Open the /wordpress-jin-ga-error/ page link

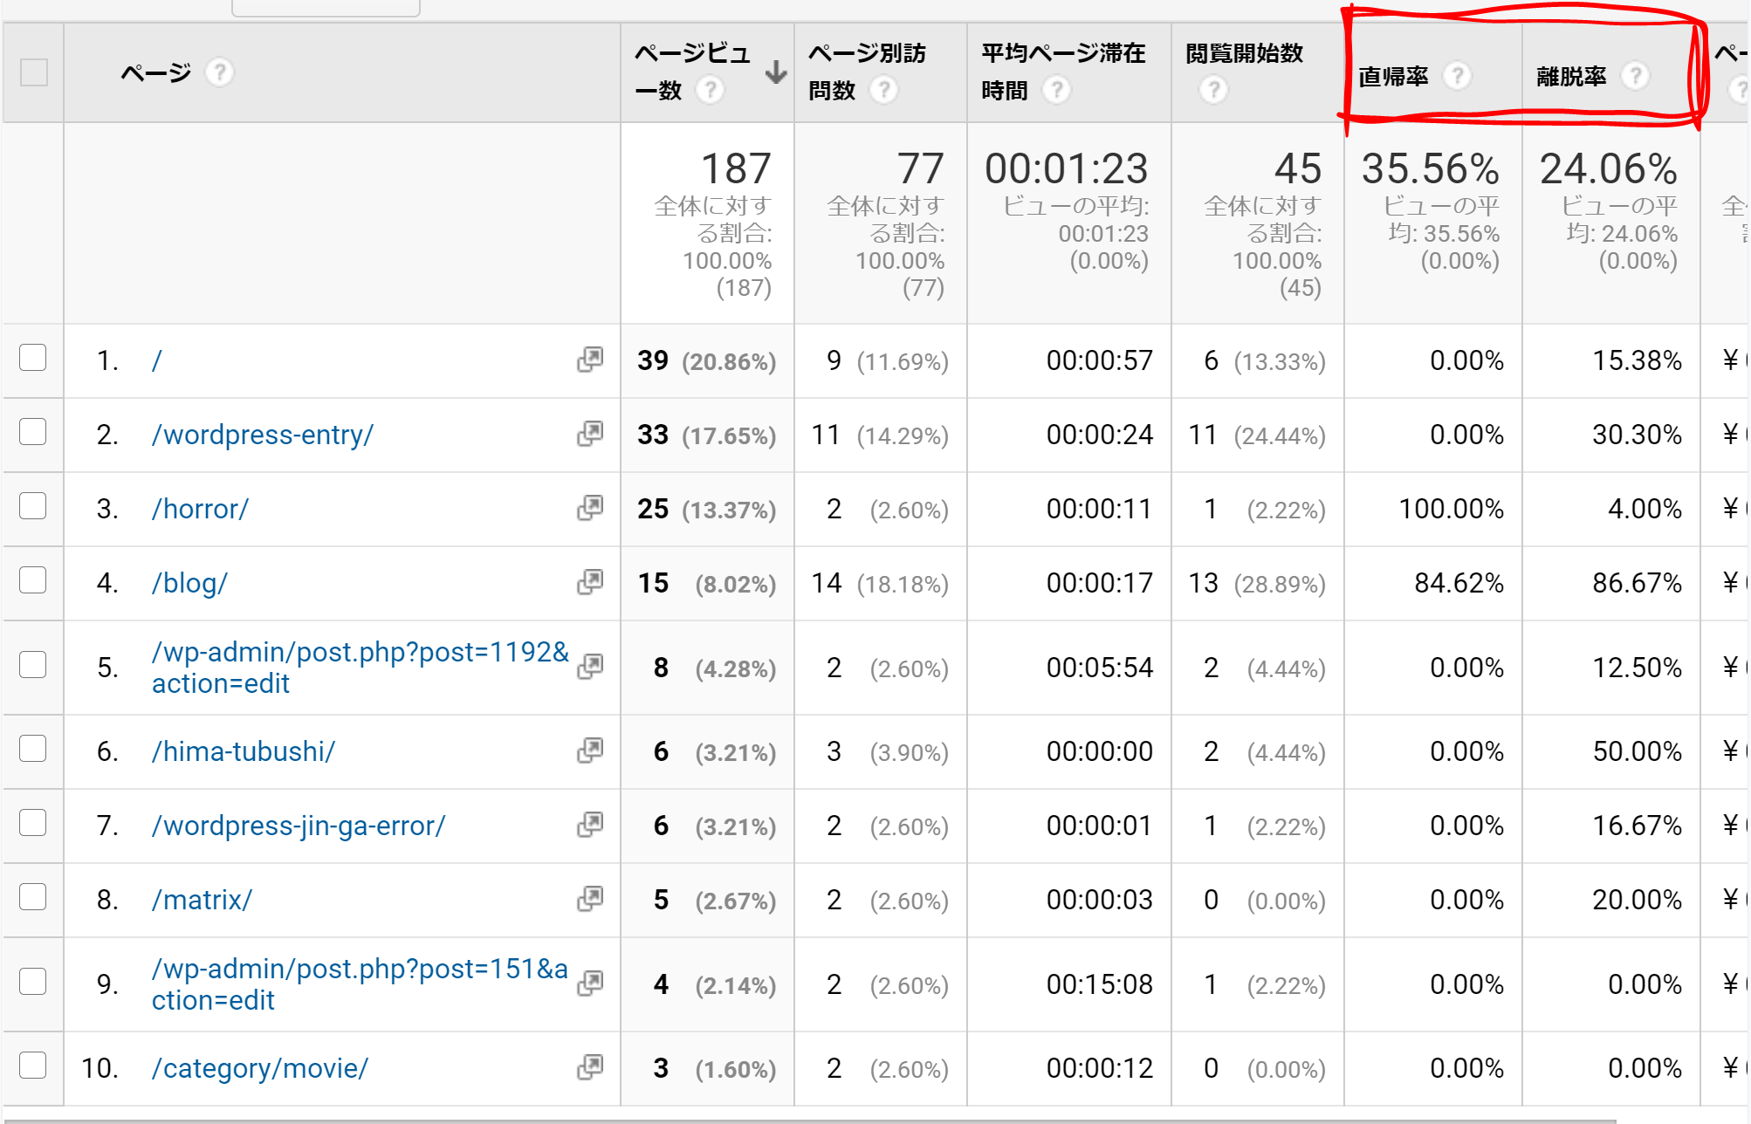click(299, 826)
